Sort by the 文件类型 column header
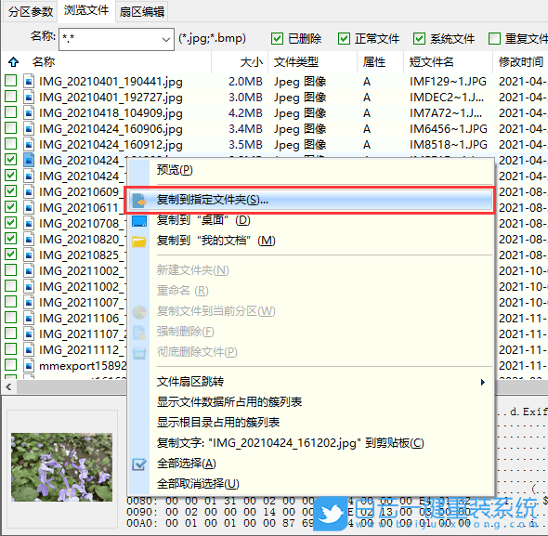548x536 pixels. [x=313, y=62]
